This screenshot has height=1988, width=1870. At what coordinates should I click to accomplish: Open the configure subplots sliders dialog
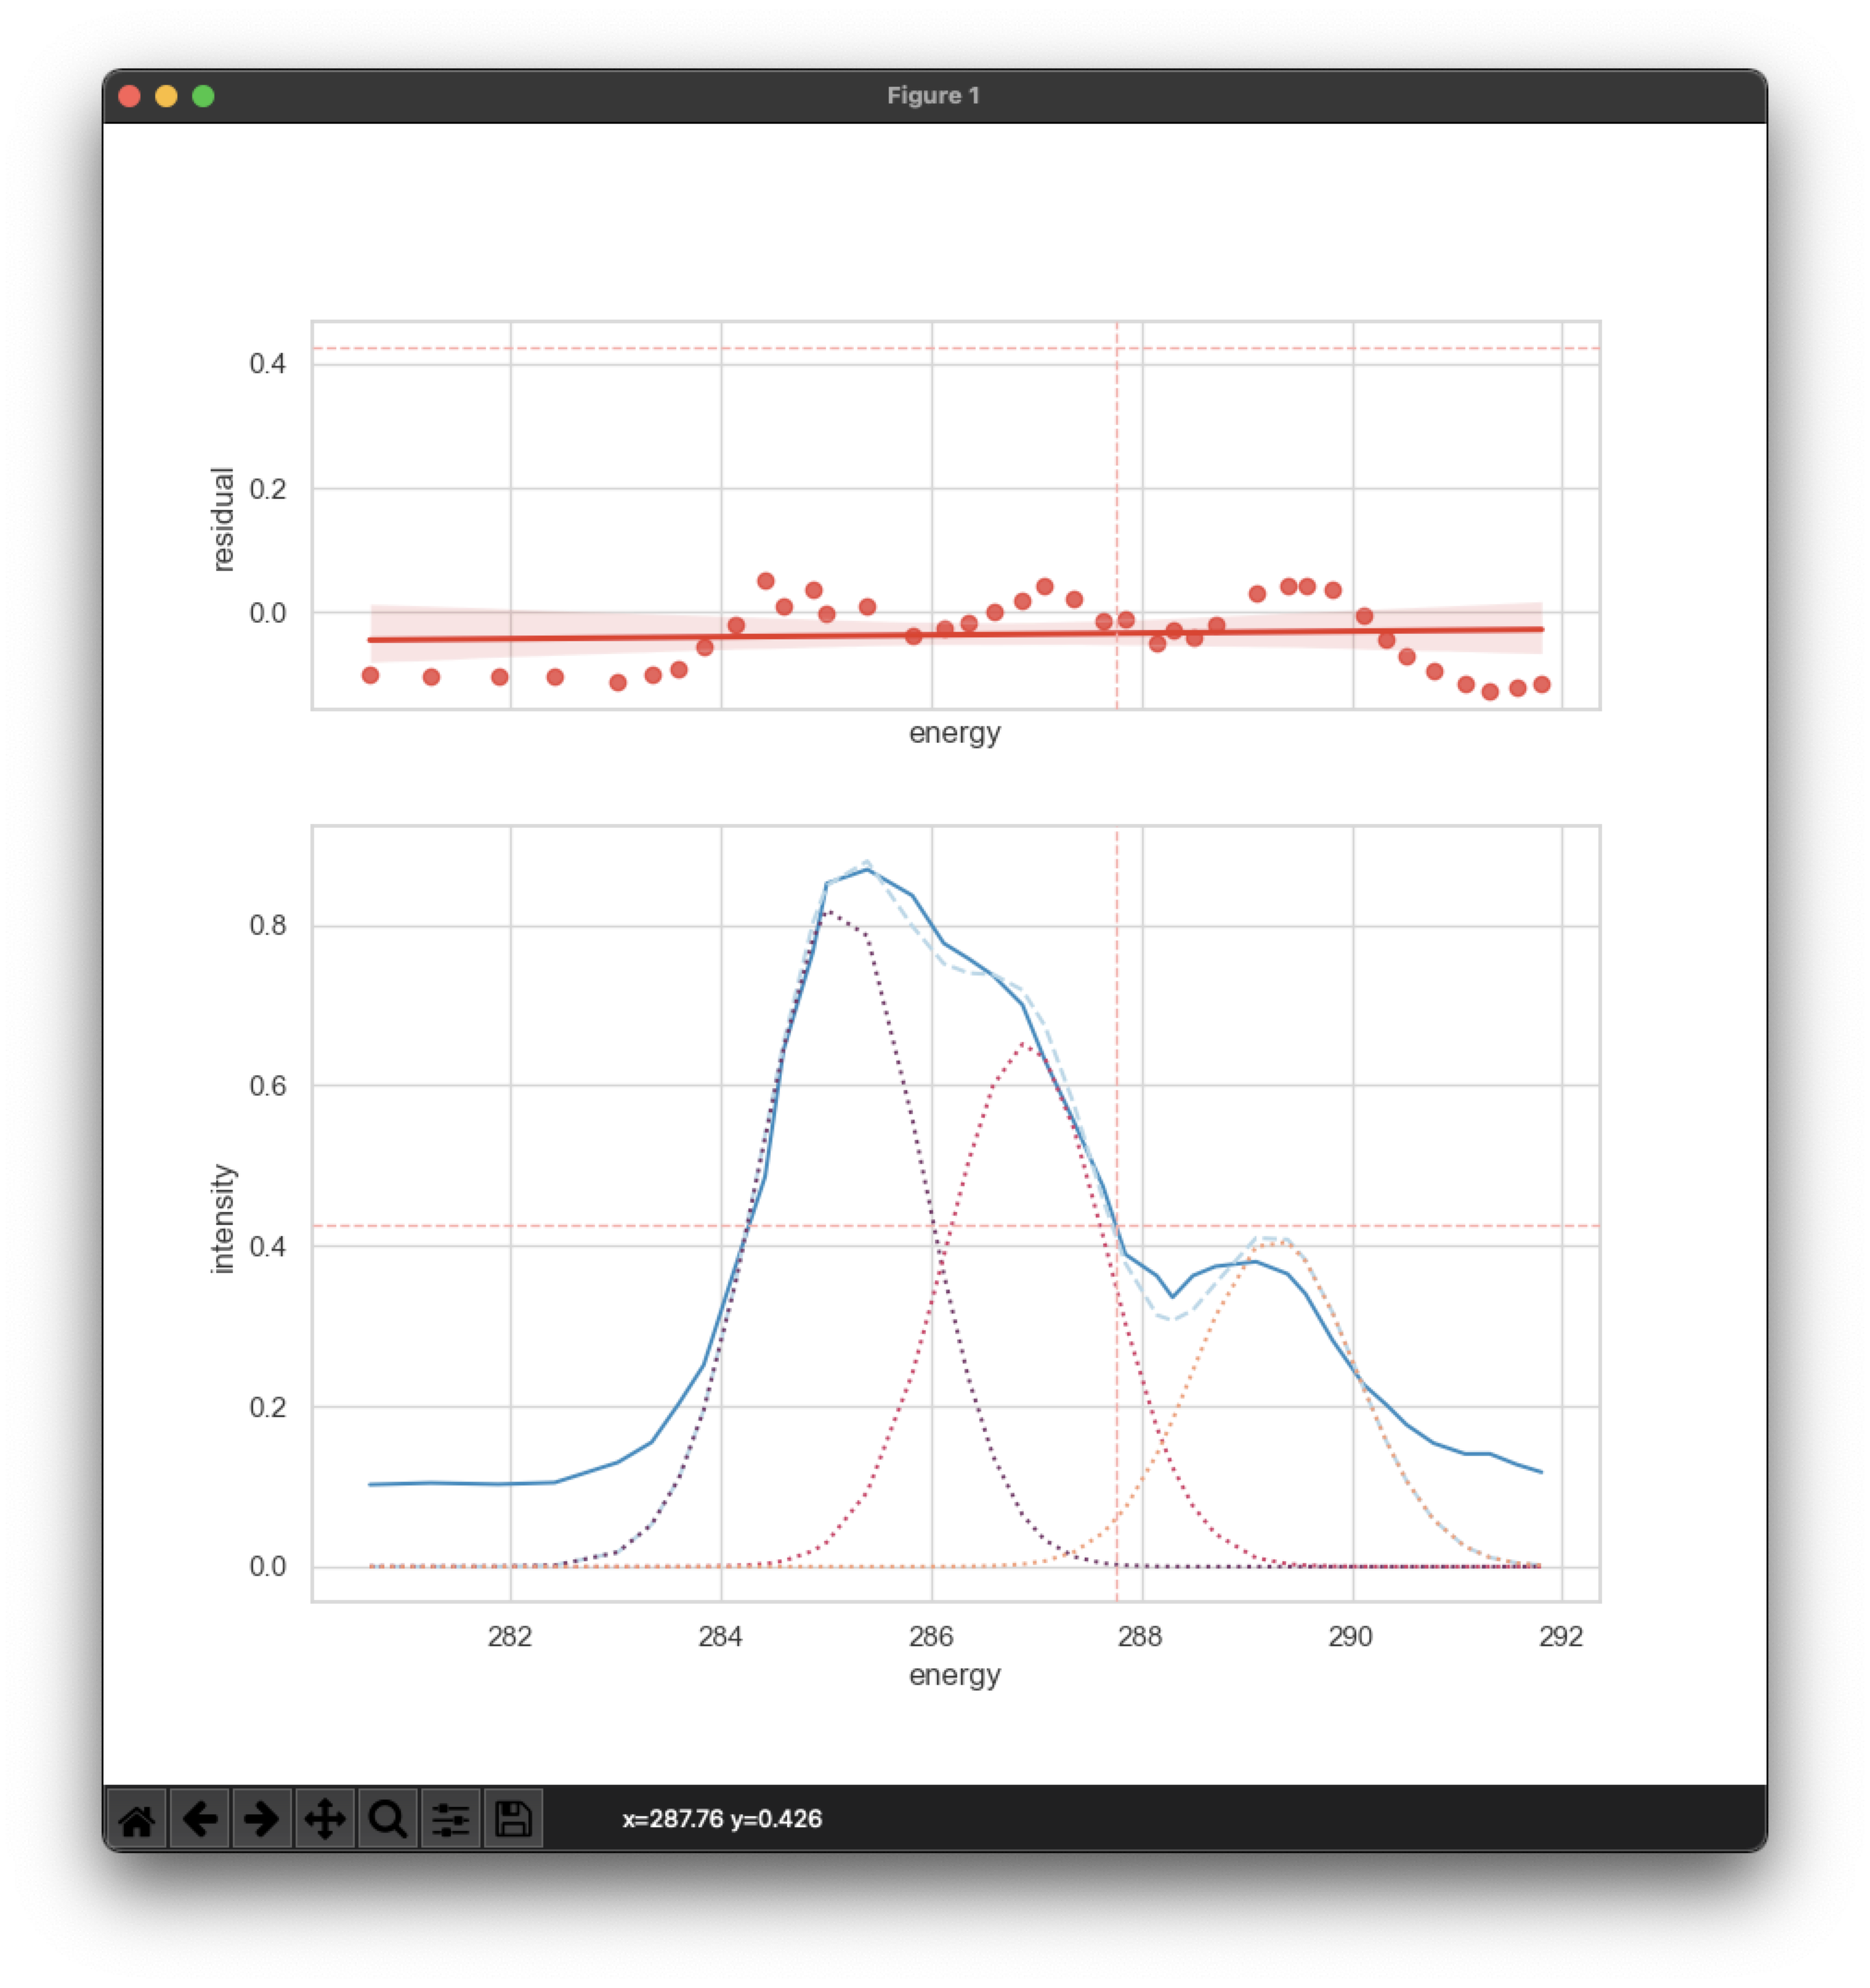[x=450, y=1819]
